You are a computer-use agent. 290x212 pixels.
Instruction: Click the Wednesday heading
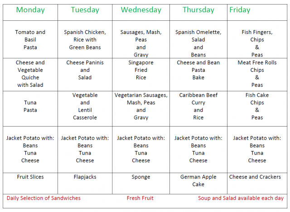coord(141,10)
